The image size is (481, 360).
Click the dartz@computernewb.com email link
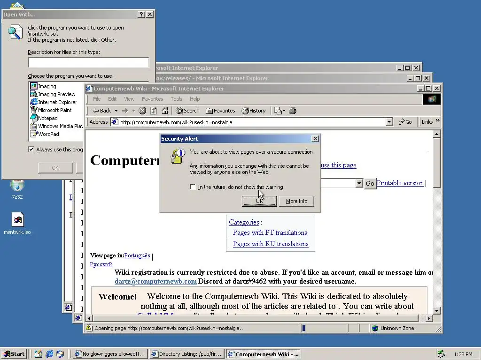coord(155,281)
